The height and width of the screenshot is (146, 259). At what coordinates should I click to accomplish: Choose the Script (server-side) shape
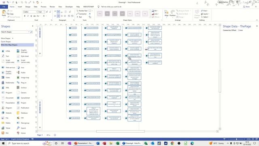click(23, 61)
